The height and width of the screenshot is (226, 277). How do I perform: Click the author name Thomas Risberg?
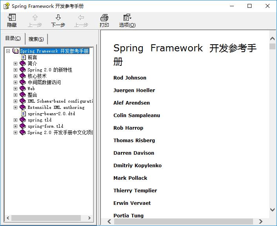pyautogui.click(x=134, y=141)
